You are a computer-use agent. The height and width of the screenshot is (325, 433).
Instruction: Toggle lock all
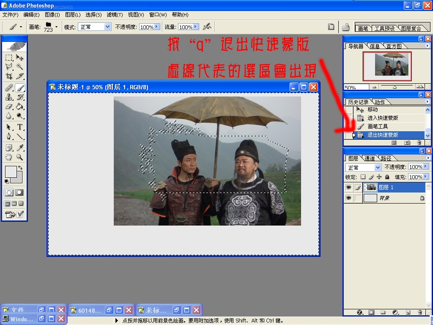[x=387, y=177]
